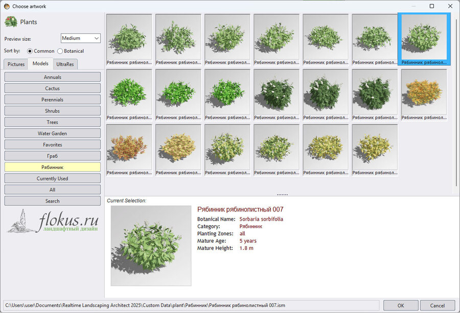This screenshot has height=313, width=460.
Task: Click the title Рябинник рябинолистный 007
Action: point(240,209)
